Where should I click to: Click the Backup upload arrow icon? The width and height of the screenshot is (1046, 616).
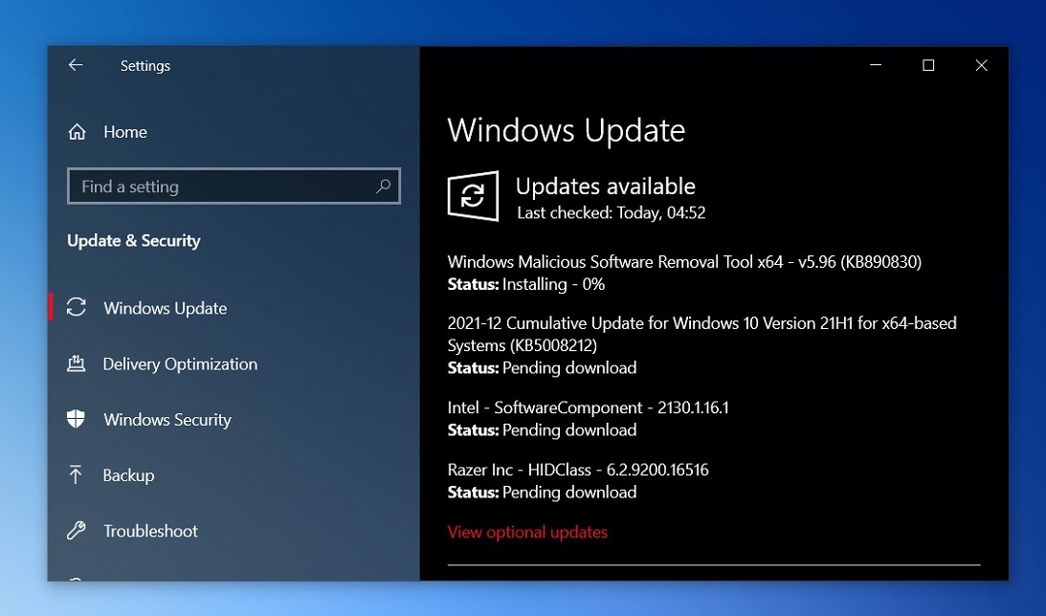pyautogui.click(x=76, y=474)
